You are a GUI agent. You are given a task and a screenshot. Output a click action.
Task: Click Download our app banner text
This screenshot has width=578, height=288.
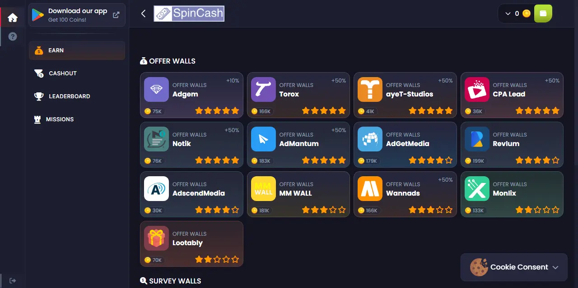tap(78, 11)
